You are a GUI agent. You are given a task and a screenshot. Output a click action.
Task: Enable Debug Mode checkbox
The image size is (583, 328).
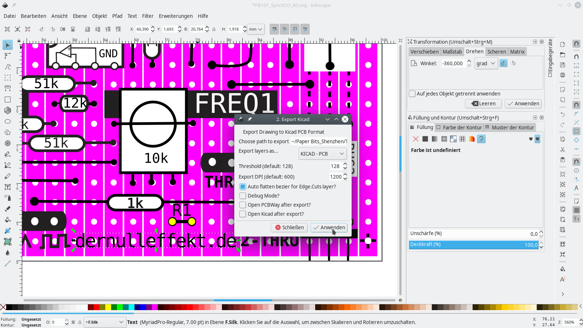pyautogui.click(x=243, y=196)
